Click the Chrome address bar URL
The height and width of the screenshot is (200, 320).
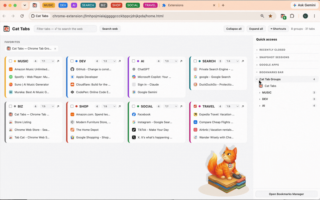coord(108,16)
